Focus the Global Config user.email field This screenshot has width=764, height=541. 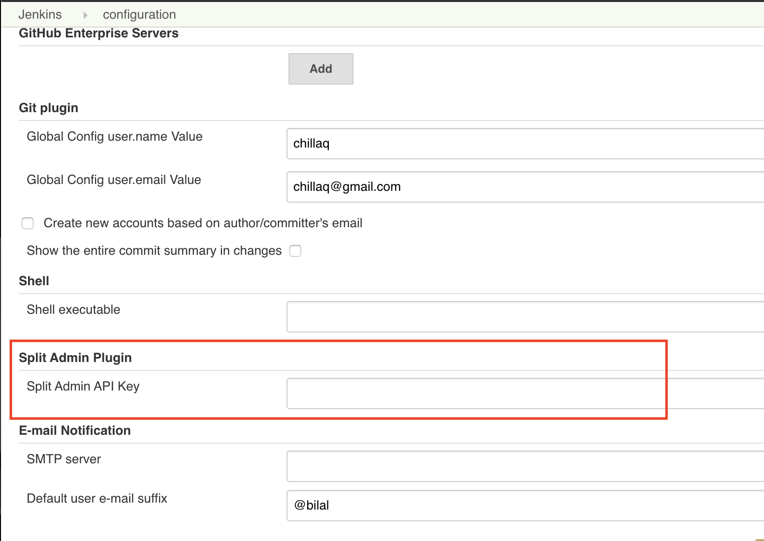point(525,187)
